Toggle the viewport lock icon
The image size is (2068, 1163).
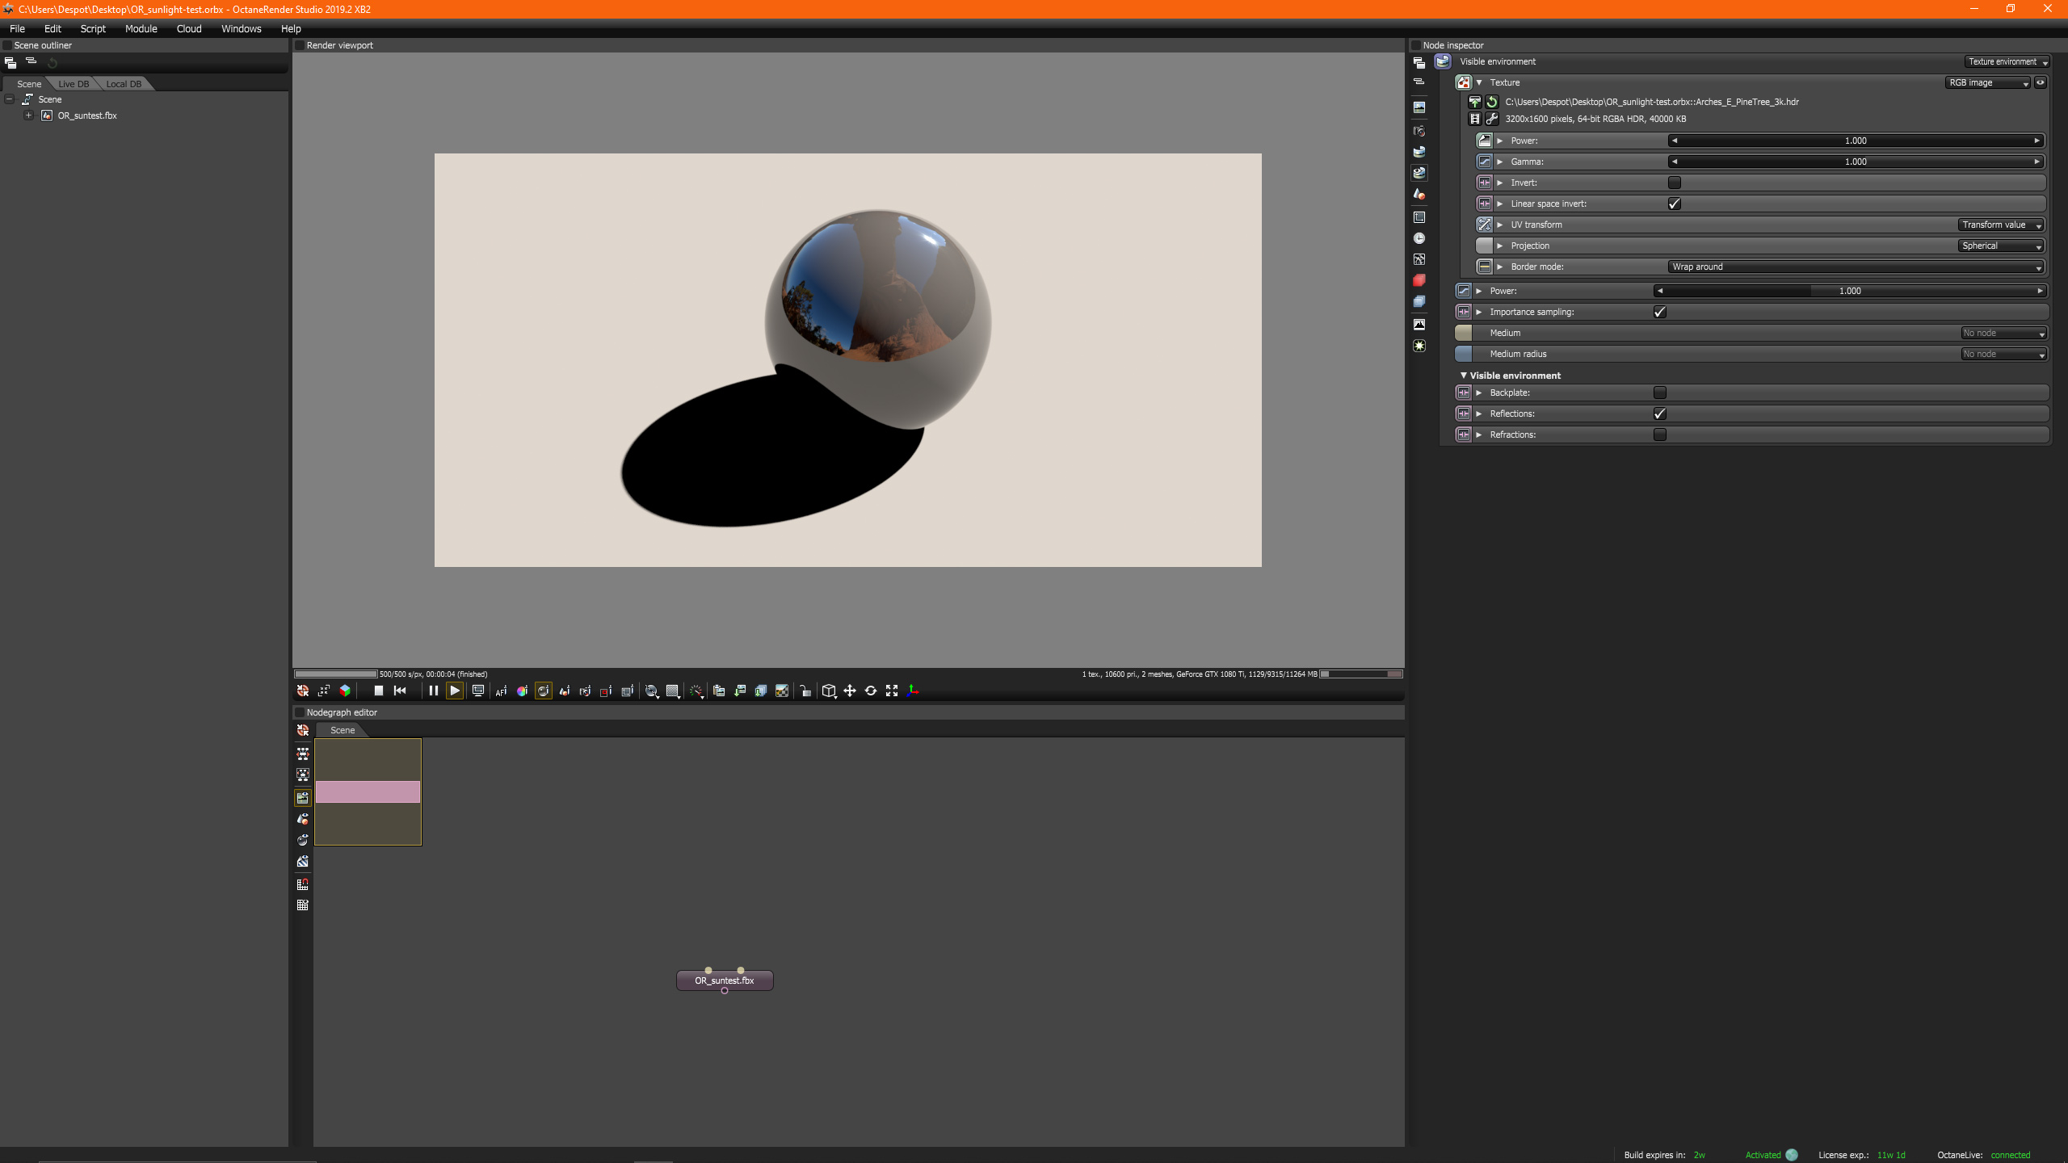coord(805,691)
